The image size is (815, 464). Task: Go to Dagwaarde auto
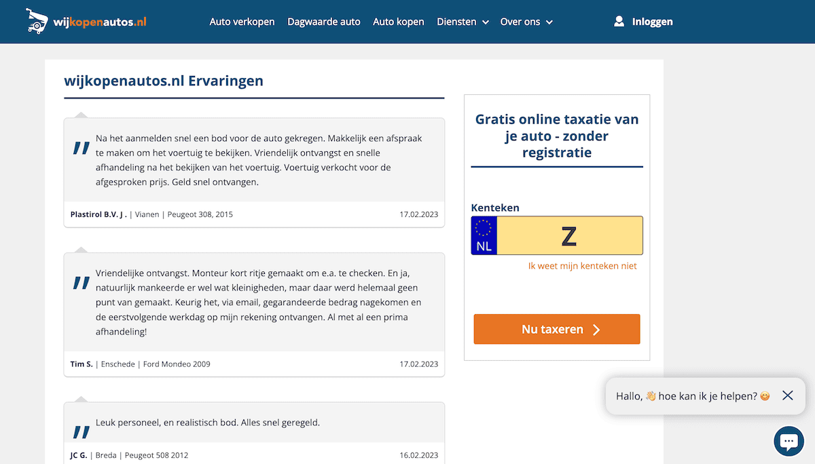[x=324, y=22]
